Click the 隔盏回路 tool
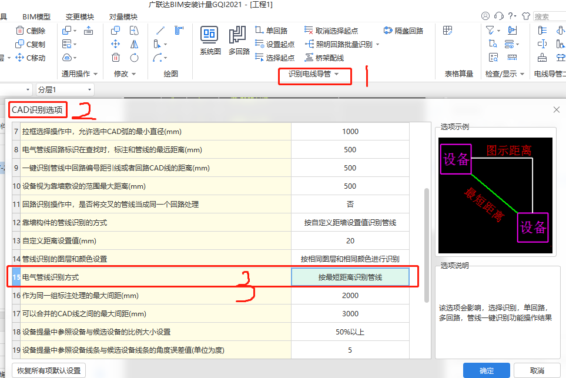Viewport: 566px width, 378px height. click(x=403, y=31)
